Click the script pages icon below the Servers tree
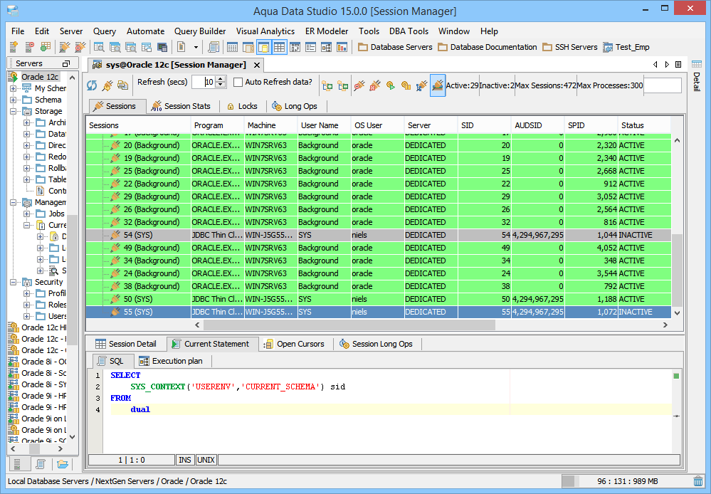 [x=41, y=464]
